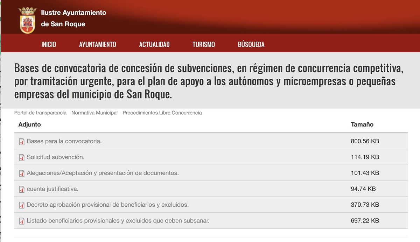The image size is (420, 242).
Task: Select the 800.56 KB size value
Action: 365,141
